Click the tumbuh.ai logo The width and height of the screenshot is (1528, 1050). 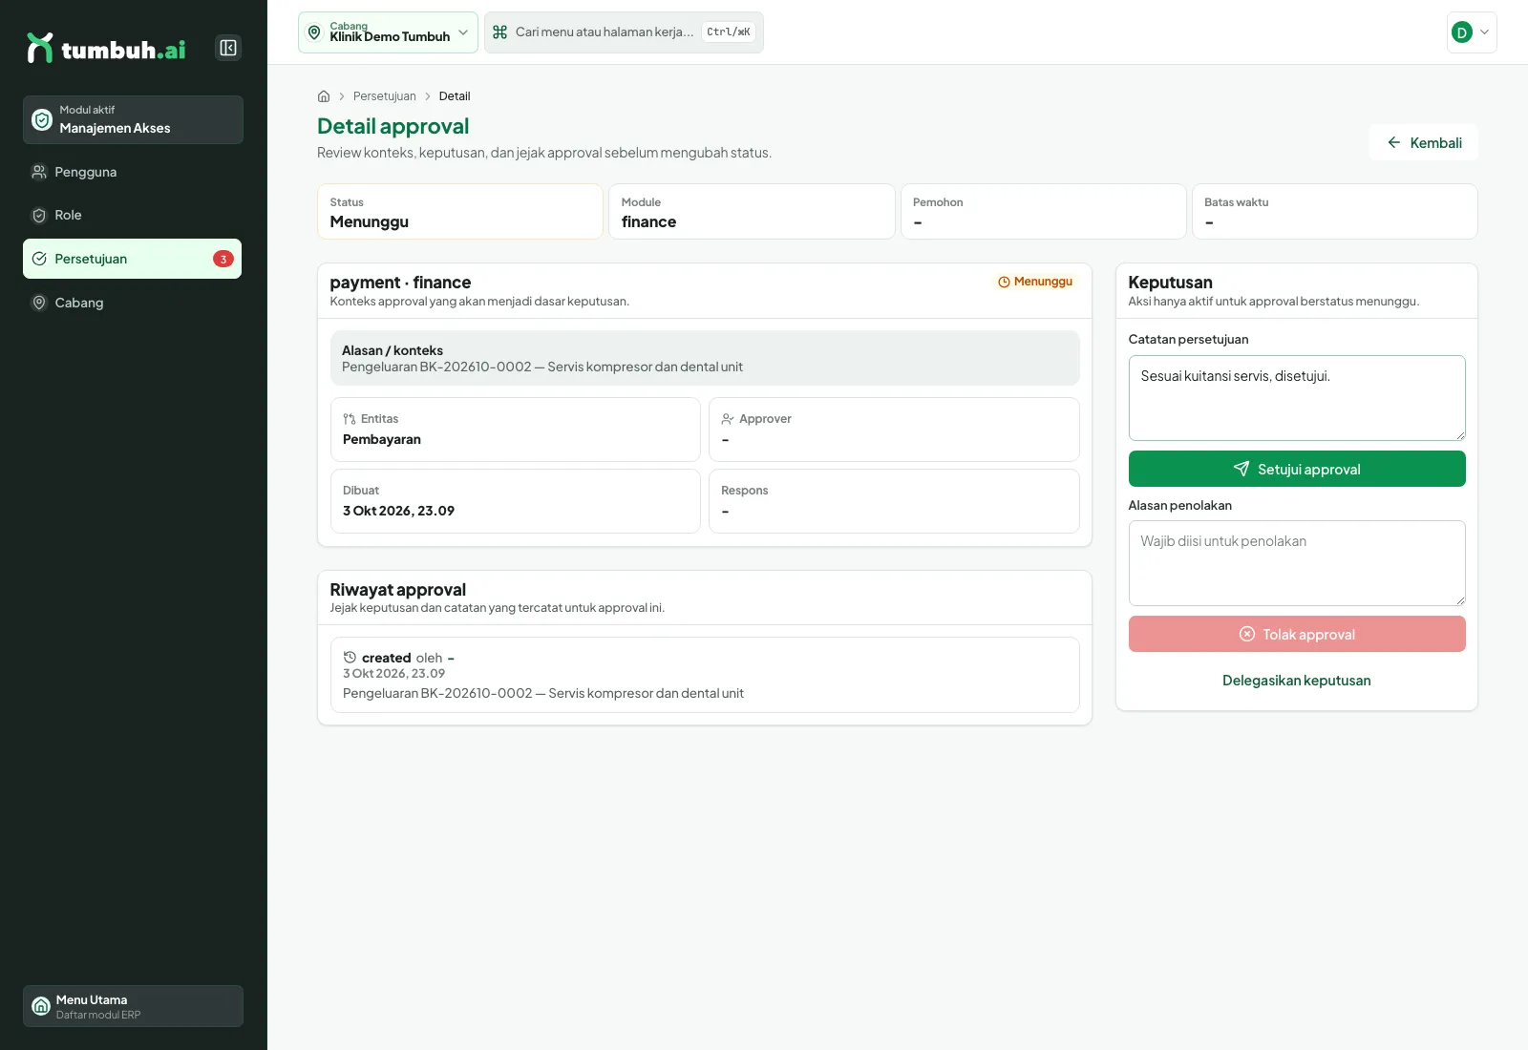click(106, 48)
